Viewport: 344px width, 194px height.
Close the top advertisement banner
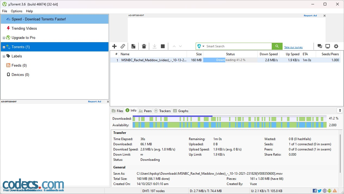[x=324, y=16]
